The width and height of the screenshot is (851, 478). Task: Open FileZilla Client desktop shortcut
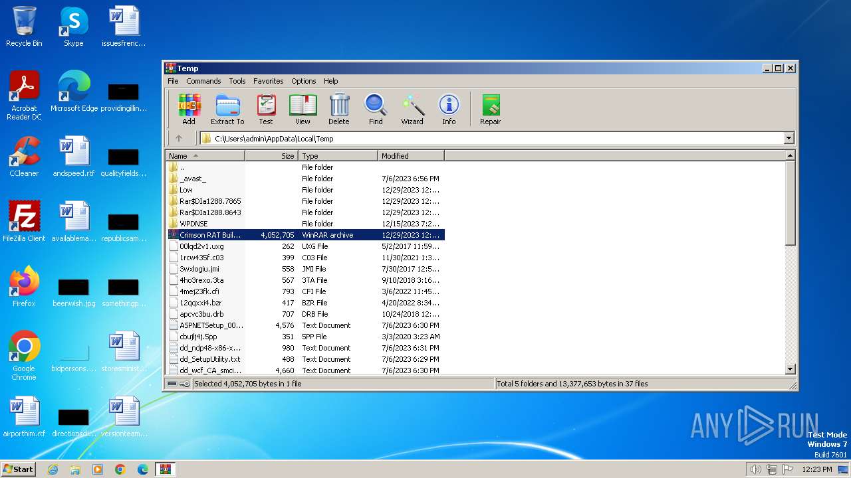pyautogui.click(x=24, y=222)
